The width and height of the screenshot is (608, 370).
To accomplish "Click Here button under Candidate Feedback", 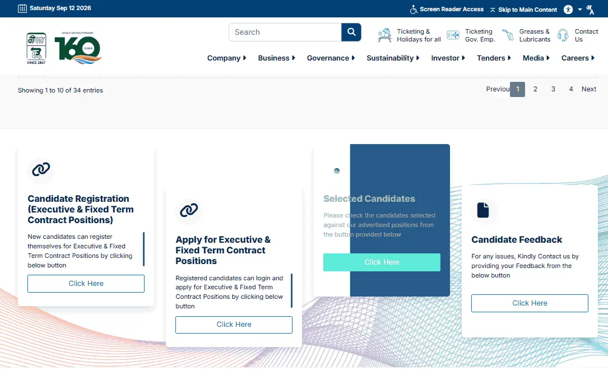I will coord(530,303).
